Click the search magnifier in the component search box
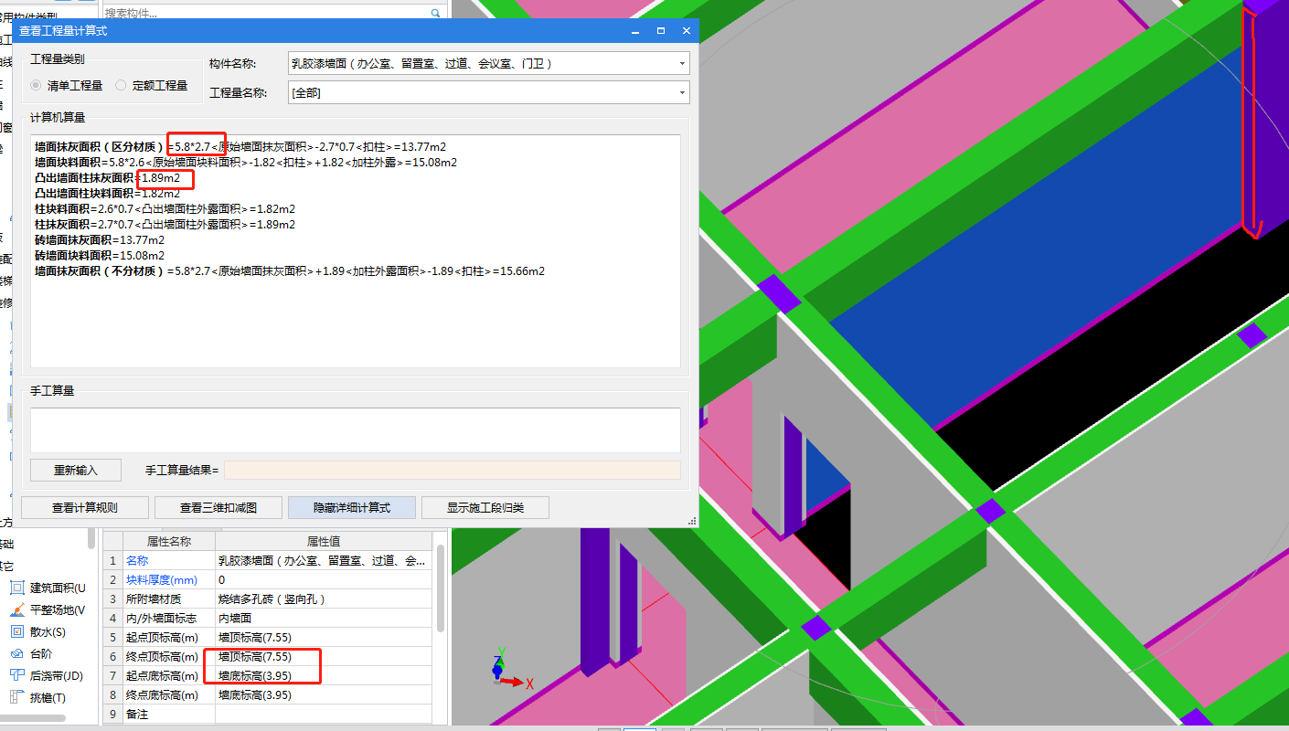1289x731 pixels. click(x=436, y=13)
